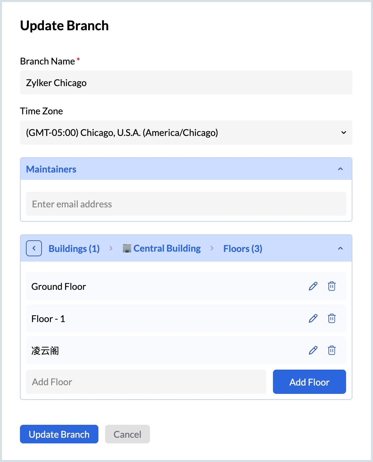Collapse the Maintainers section

pyautogui.click(x=340, y=169)
